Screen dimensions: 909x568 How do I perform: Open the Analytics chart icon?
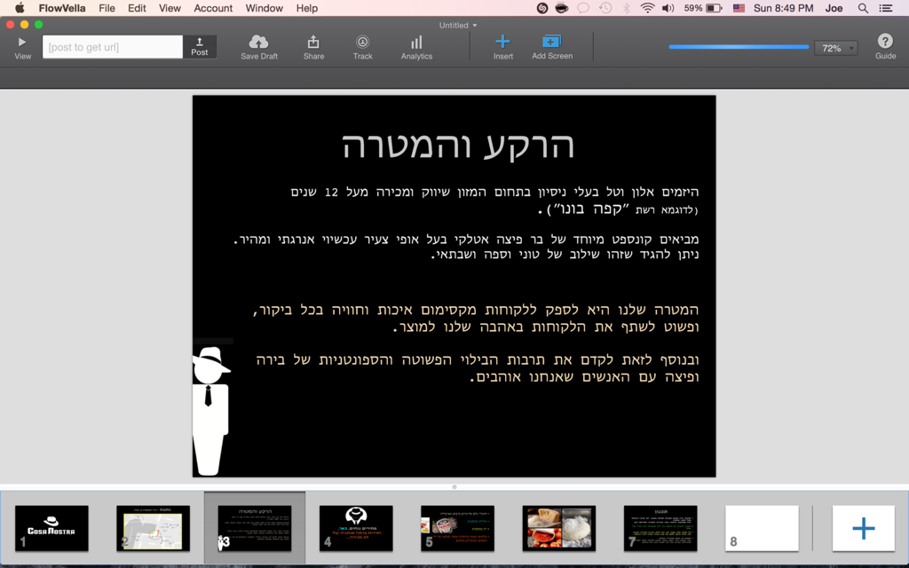click(416, 42)
